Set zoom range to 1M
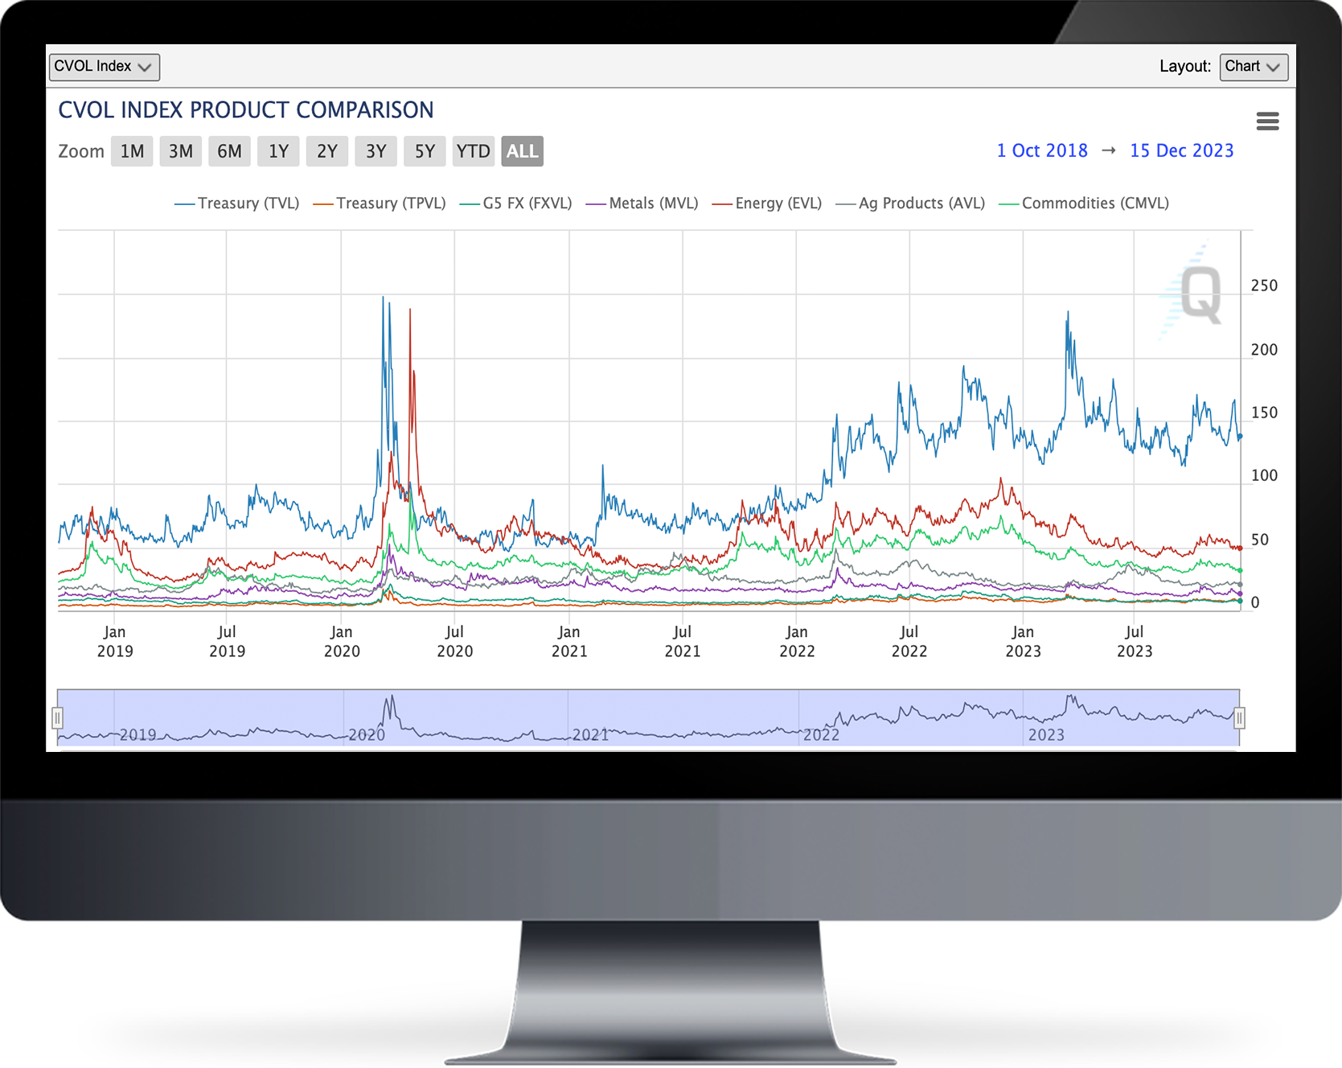The height and width of the screenshot is (1068, 1342). pyautogui.click(x=132, y=151)
